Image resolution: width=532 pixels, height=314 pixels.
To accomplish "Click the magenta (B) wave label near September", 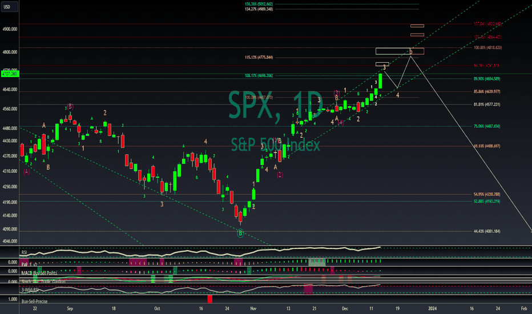I will point(70,106).
